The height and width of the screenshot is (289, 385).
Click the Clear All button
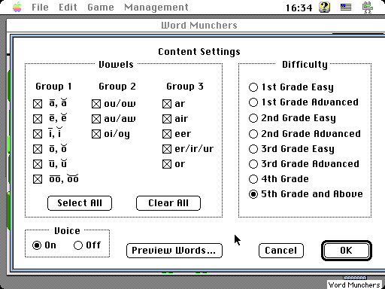168,203
